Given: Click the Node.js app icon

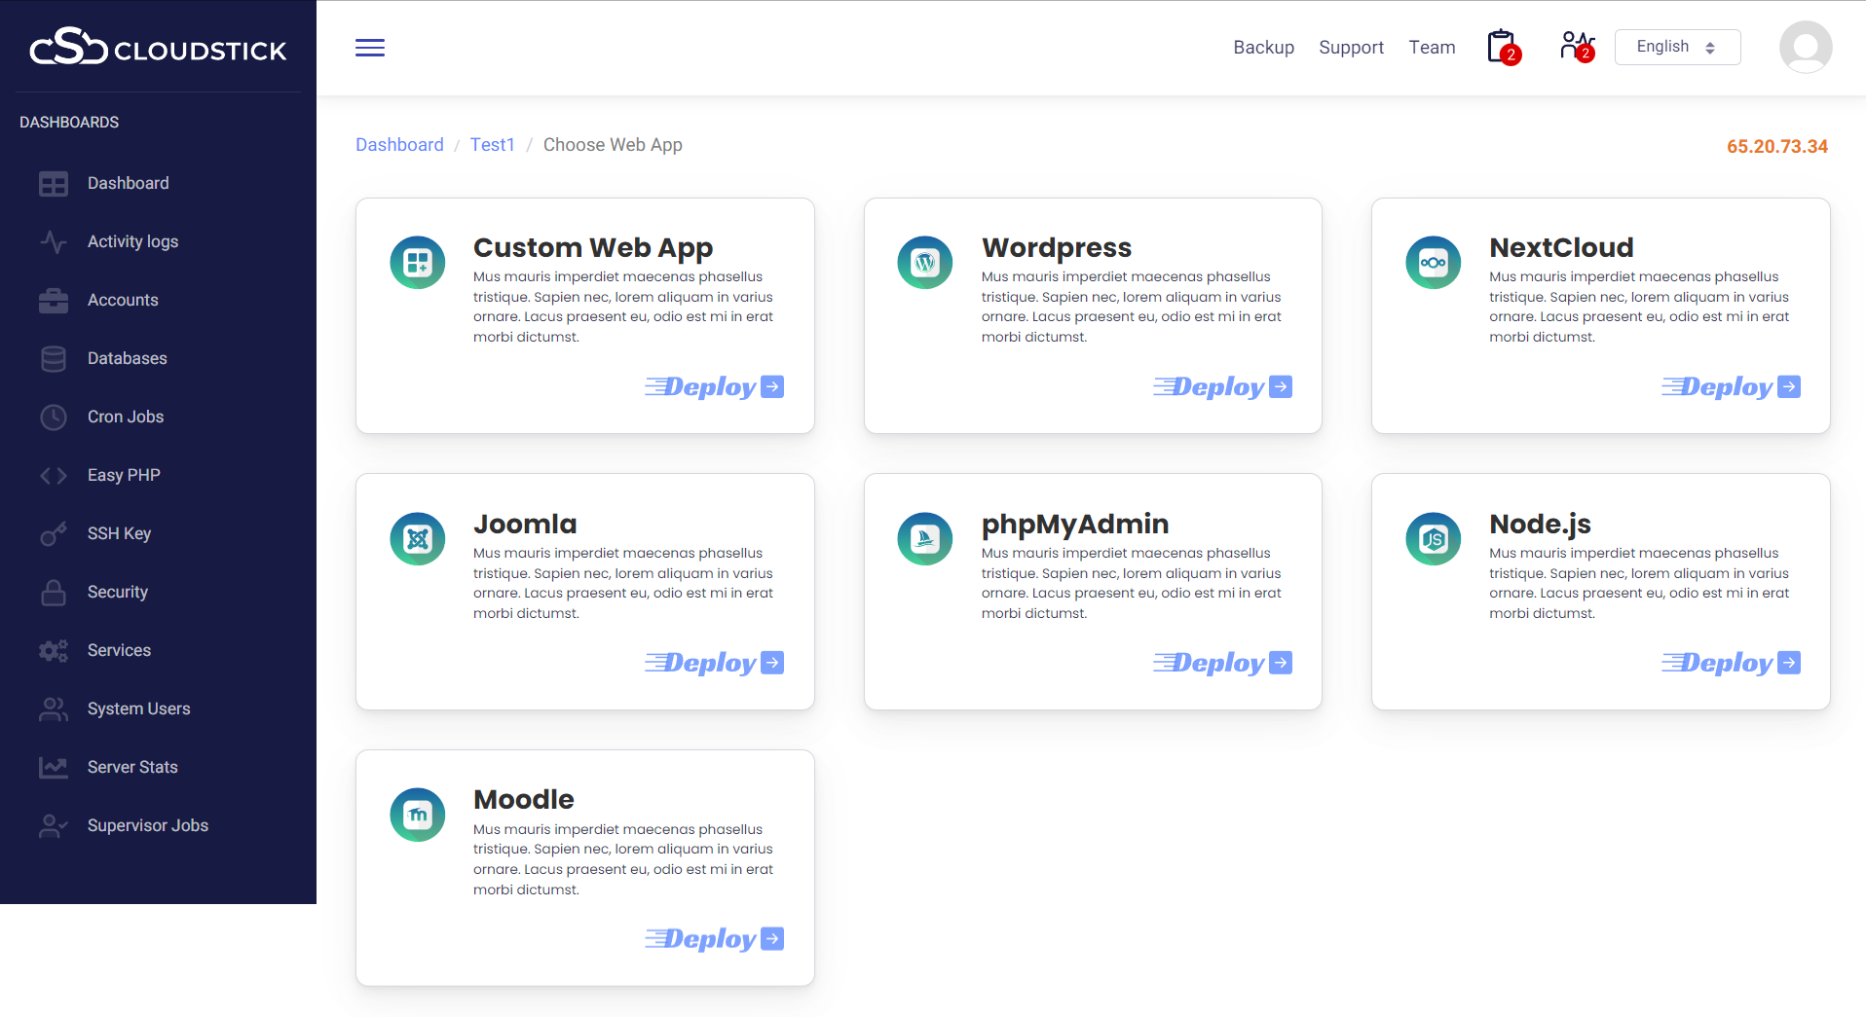Looking at the screenshot, I should tap(1433, 539).
